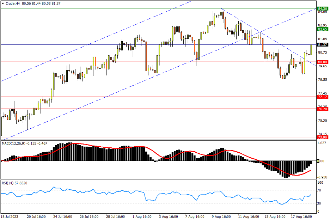Click the MACD 0.00 level label
Image resolution: width=330 pixels, height=220 pixels.
[321, 161]
